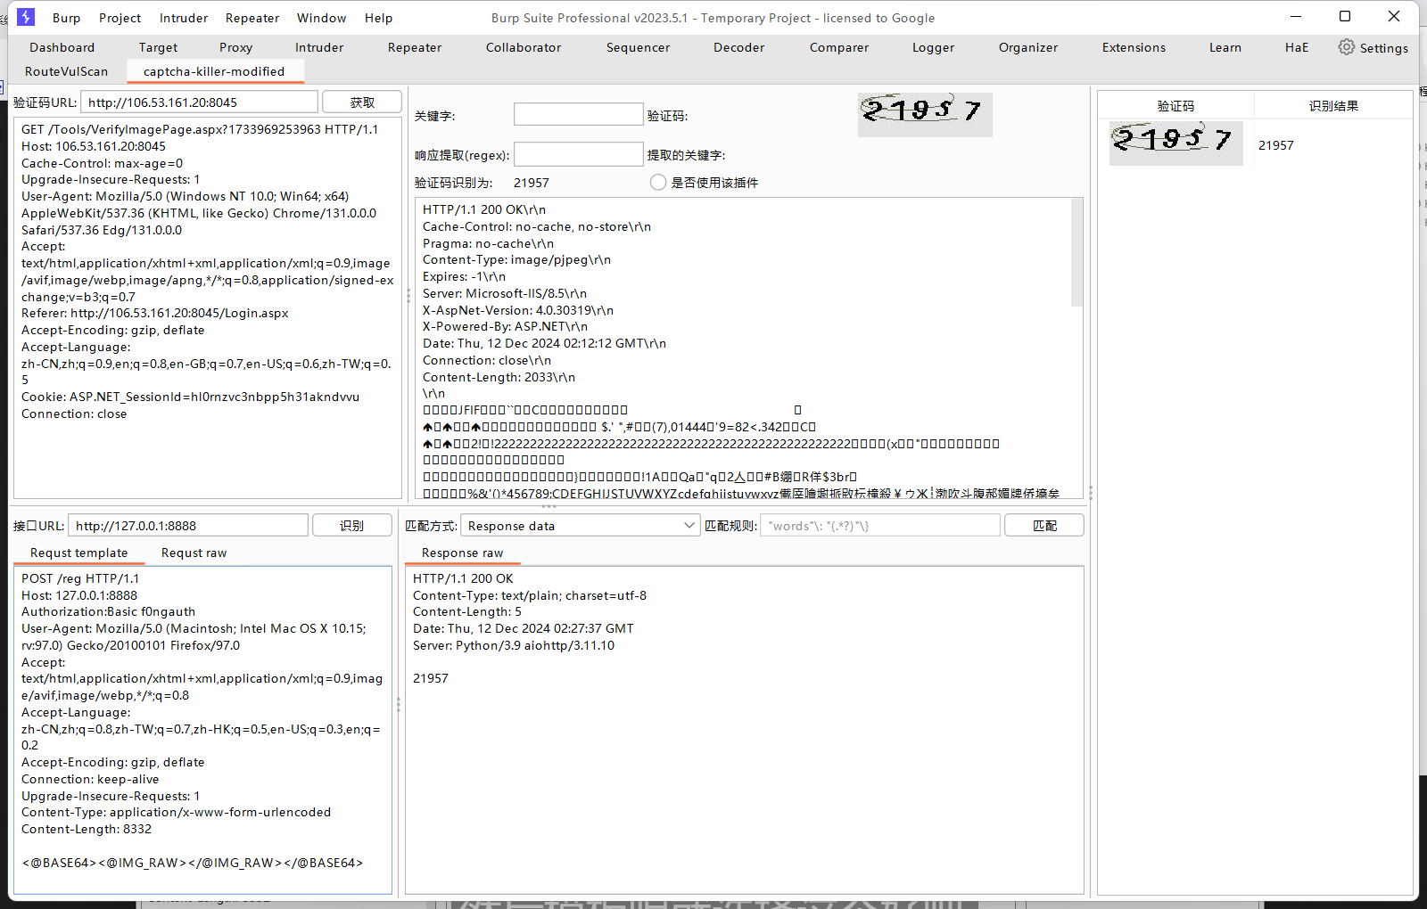The width and height of the screenshot is (1427, 909).
Task: Switch to the Collaborator tab
Action: coord(524,47)
